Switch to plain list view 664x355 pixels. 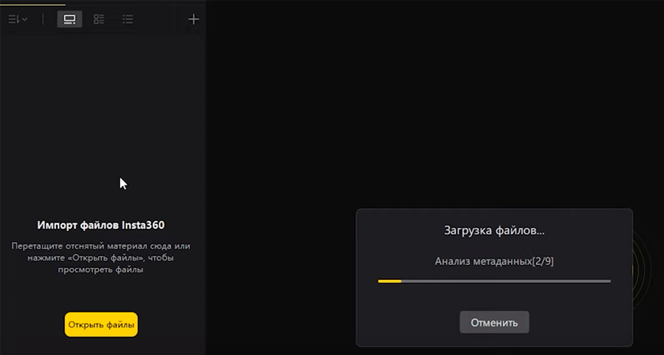pyautogui.click(x=127, y=19)
